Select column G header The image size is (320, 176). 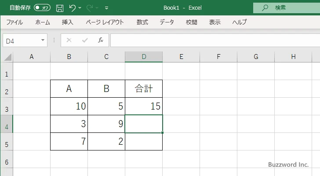tap(256, 57)
